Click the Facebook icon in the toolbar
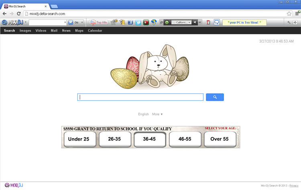This screenshot has height=190, width=301. click(130, 22)
